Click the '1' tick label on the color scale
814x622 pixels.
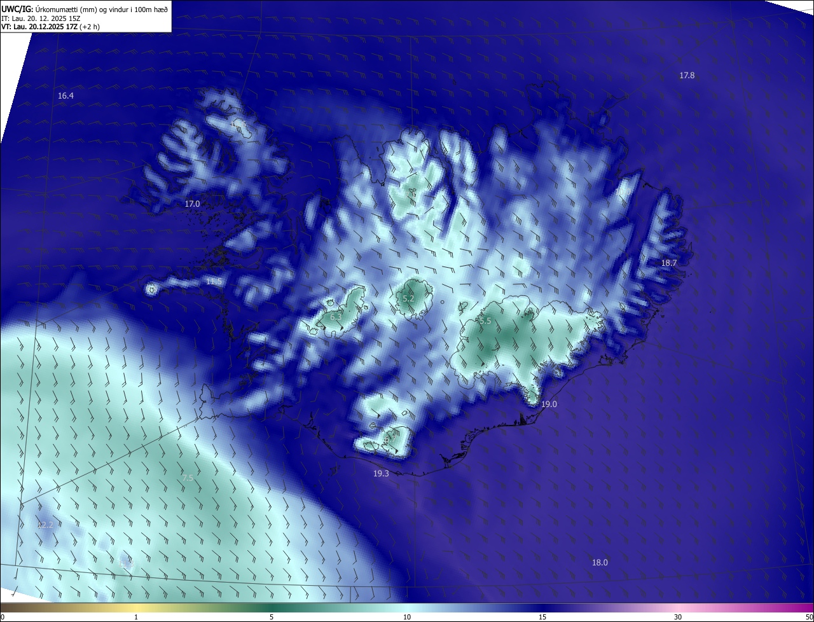(136, 618)
